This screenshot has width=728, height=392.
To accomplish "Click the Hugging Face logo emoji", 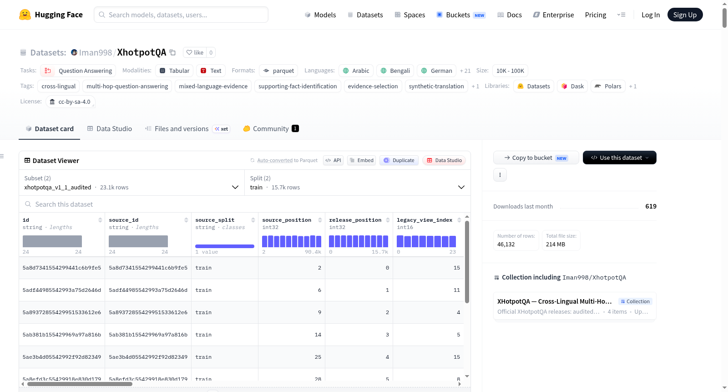I will [25, 15].
